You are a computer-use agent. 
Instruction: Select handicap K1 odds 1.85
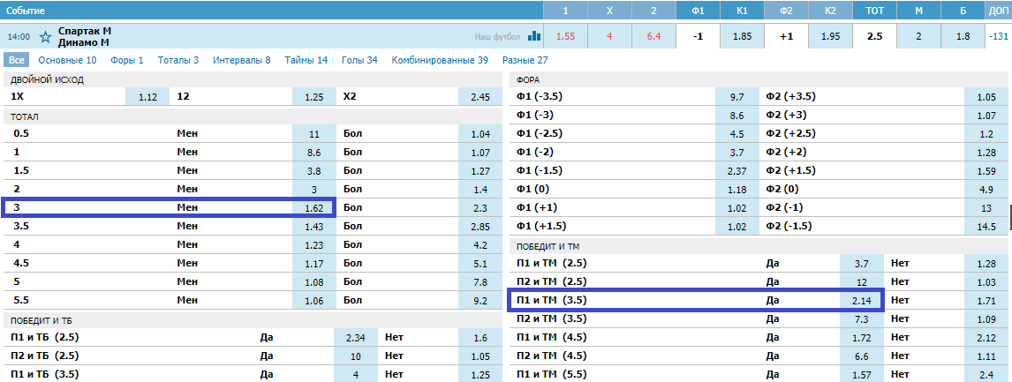(x=742, y=37)
